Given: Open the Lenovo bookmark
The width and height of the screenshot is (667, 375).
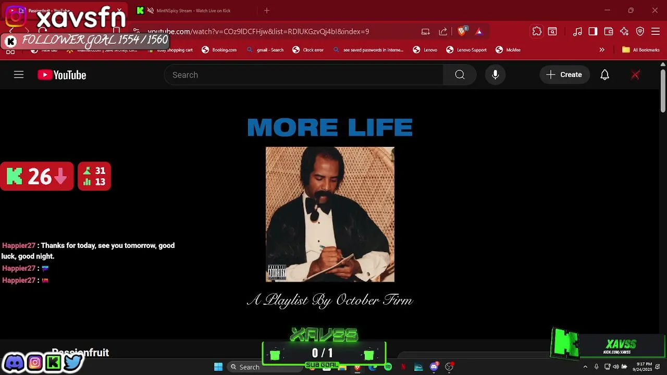Looking at the screenshot, I should point(425,50).
